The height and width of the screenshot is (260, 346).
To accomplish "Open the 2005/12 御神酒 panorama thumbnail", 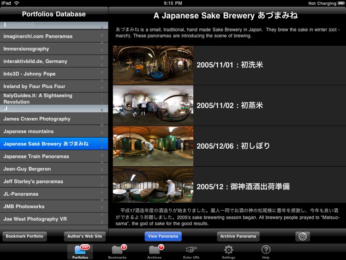I will coord(153,185).
